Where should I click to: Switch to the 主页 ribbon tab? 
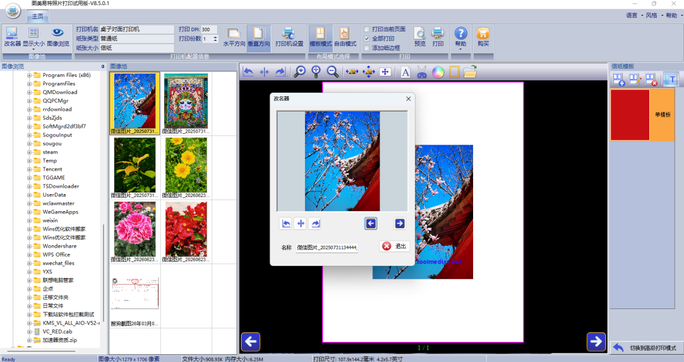pyautogui.click(x=37, y=16)
